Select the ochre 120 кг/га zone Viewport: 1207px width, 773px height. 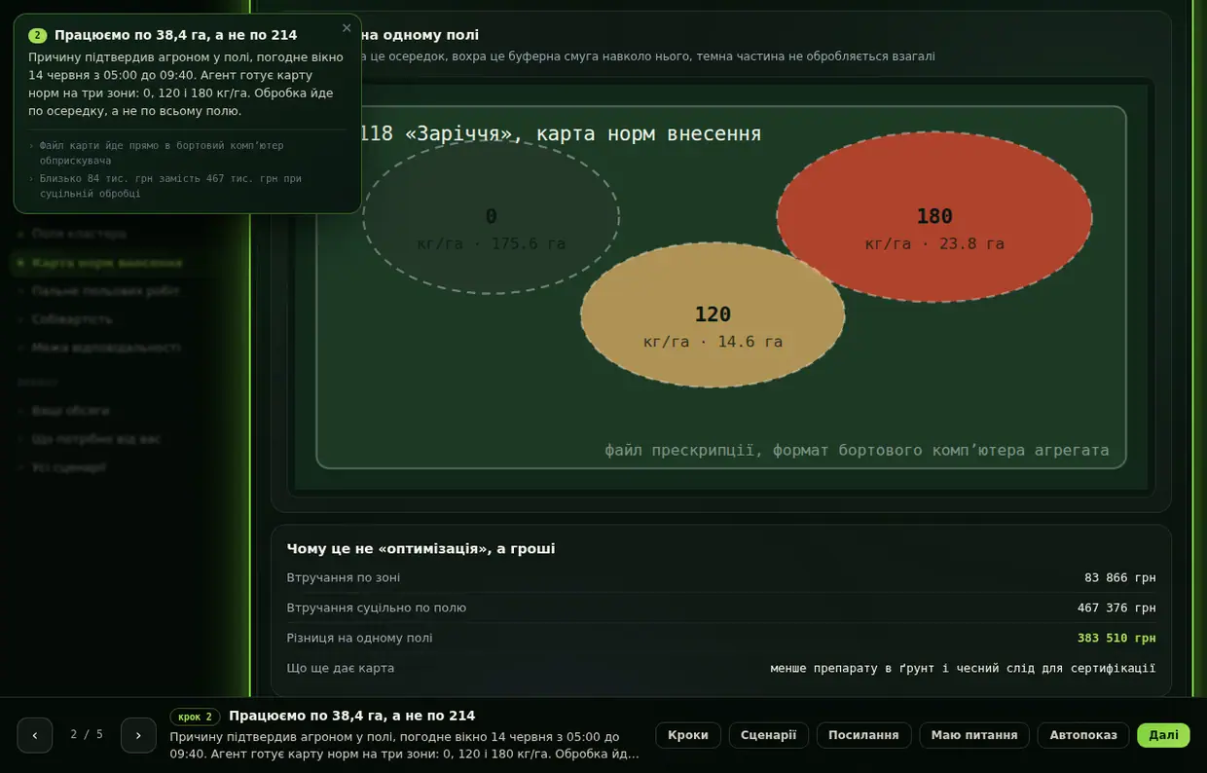coord(713,315)
